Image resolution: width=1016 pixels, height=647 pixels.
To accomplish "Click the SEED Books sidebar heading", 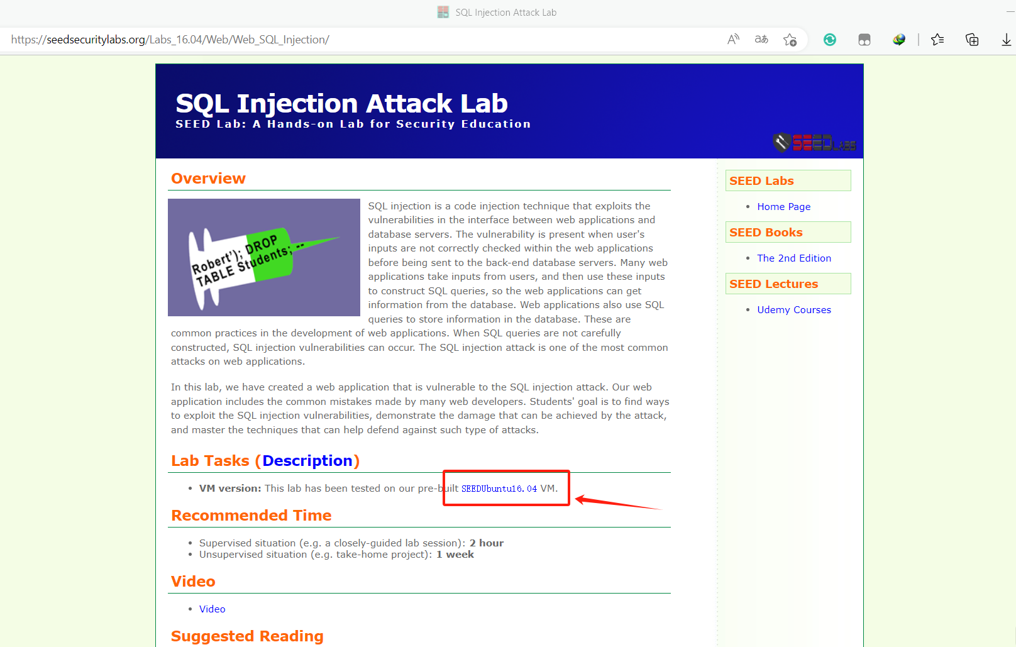I will [788, 232].
